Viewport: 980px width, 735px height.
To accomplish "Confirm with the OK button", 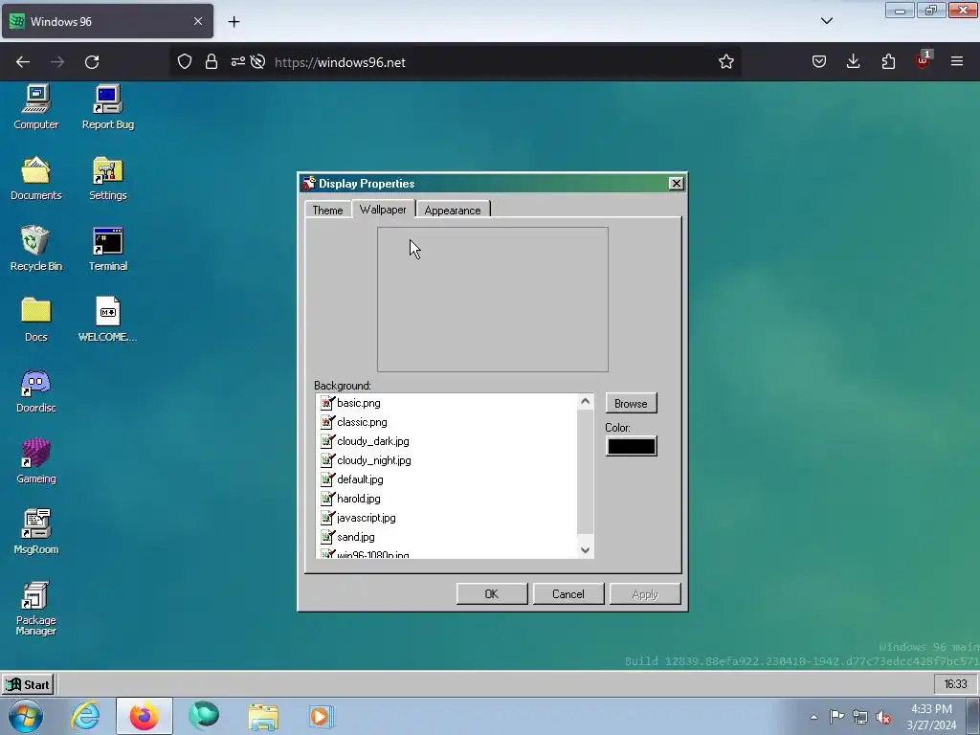I will pyautogui.click(x=492, y=593).
